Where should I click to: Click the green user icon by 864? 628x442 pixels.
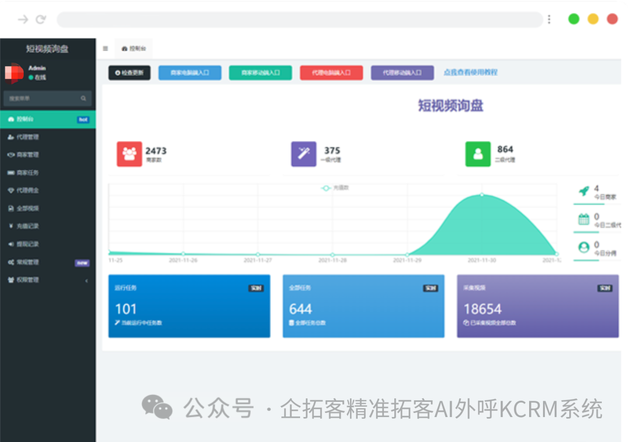(x=478, y=154)
